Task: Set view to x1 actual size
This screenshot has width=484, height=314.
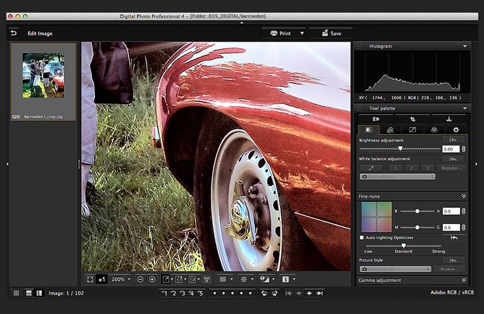Action: (x=101, y=279)
